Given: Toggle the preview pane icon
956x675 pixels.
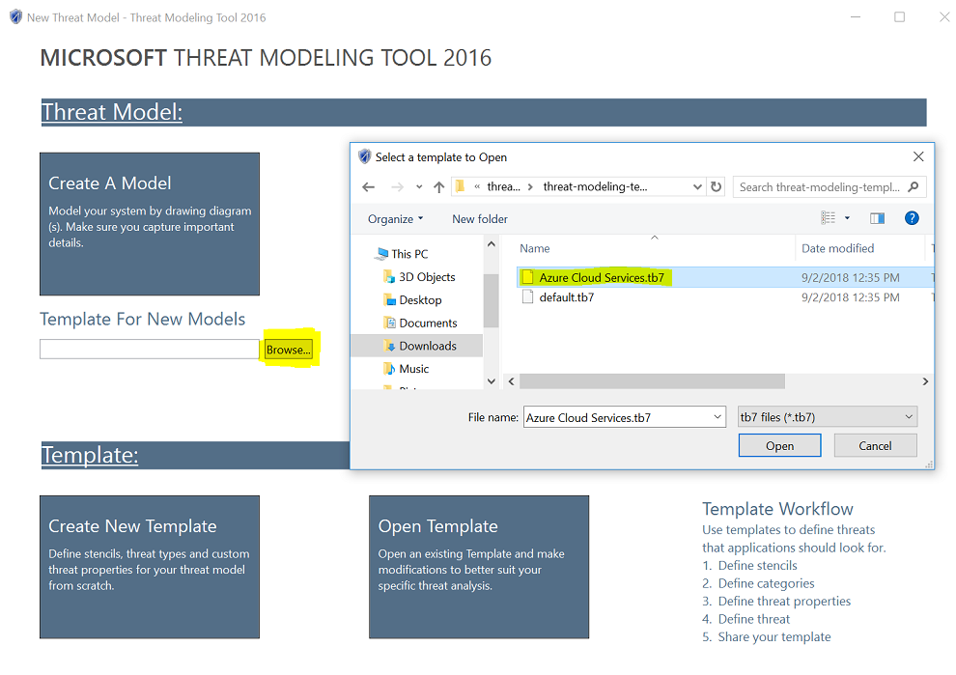Looking at the screenshot, I should (877, 218).
